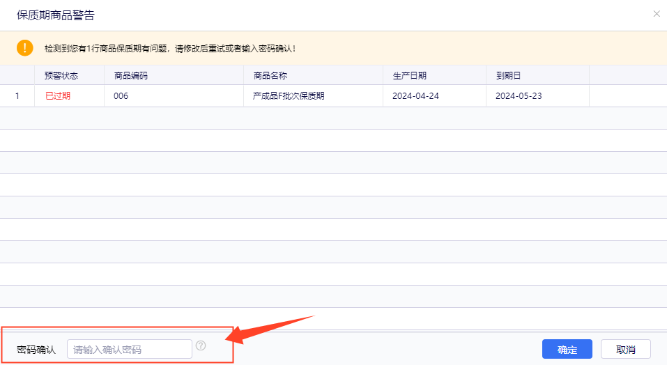Select the 产成品F批次保质期 name cell
This screenshot has width=667, height=365.
click(x=314, y=96)
